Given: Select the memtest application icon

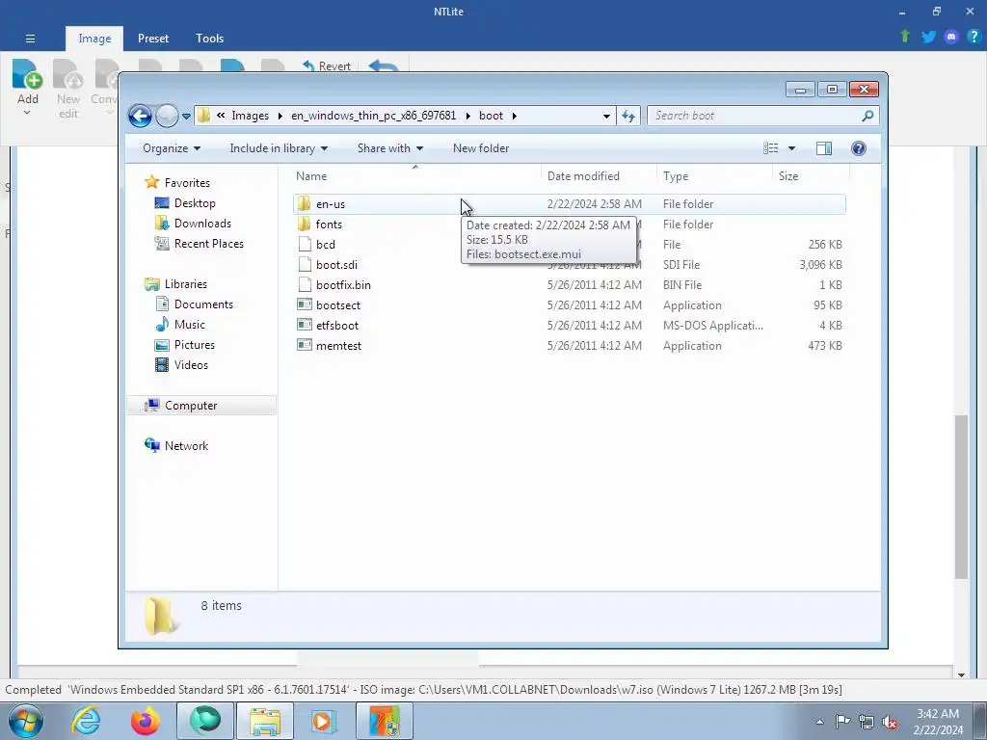Looking at the screenshot, I should (x=305, y=346).
